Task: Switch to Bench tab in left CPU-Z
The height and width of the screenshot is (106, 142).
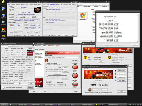Action: pyautogui.click(x=35, y=4)
